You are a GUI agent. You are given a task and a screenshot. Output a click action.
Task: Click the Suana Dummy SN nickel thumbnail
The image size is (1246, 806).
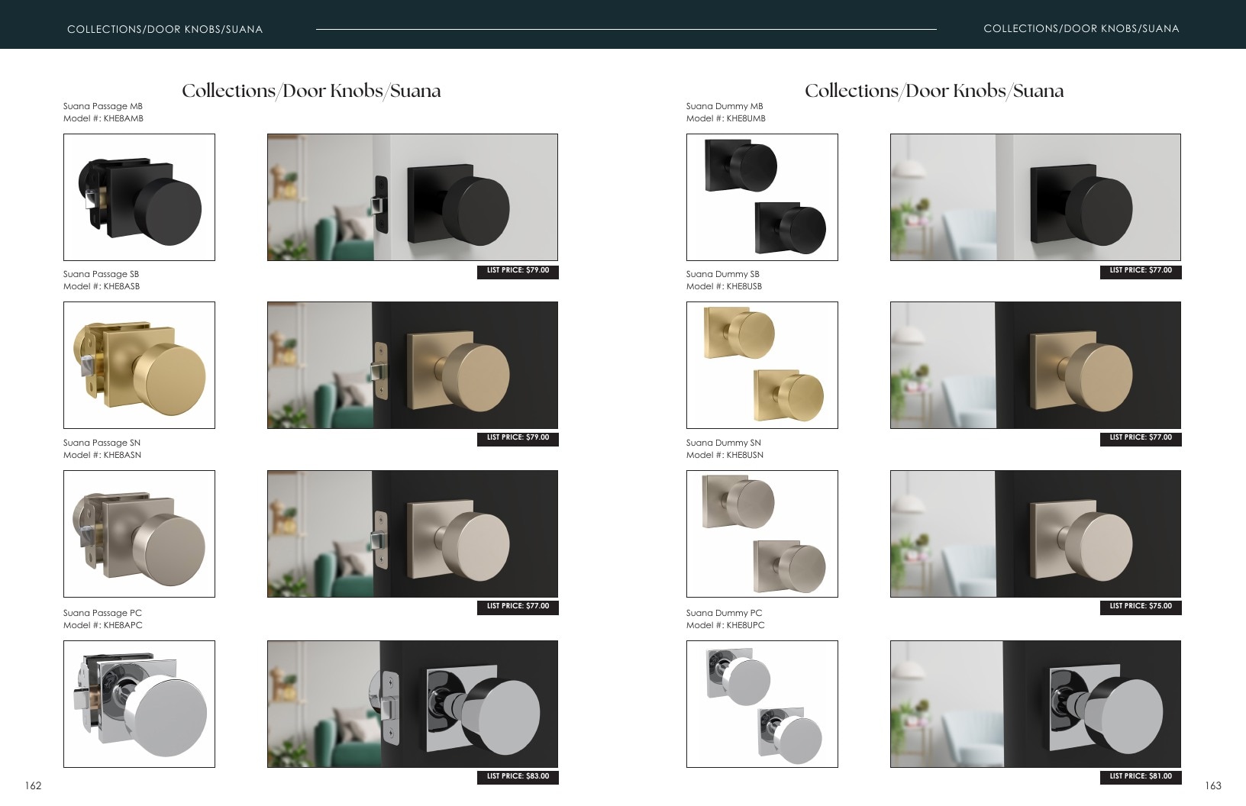point(762,534)
